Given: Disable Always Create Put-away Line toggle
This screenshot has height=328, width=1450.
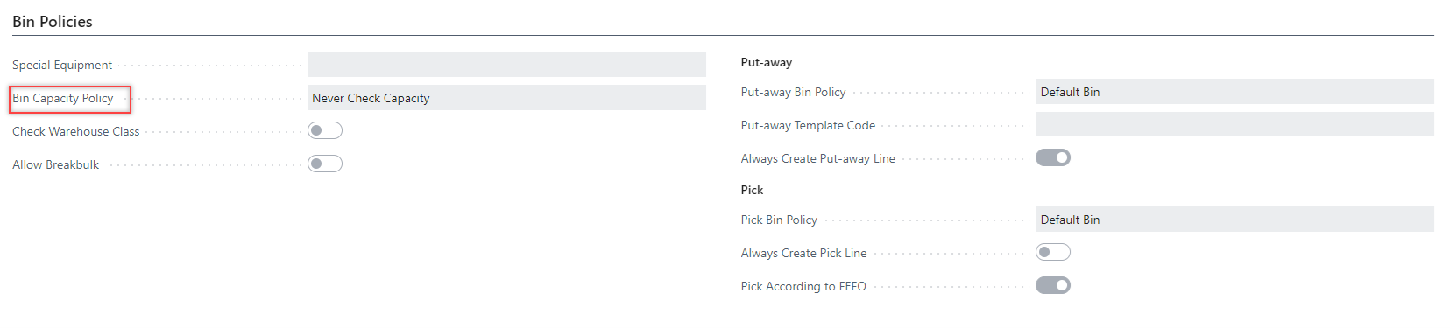Looking at the screenshot, I should (1052, 157).
